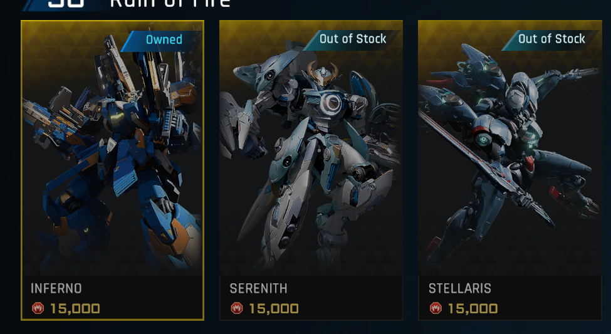Click the partially visible number beside Rain of Fire
Viewport: 611px width, 334px height.
66,3
